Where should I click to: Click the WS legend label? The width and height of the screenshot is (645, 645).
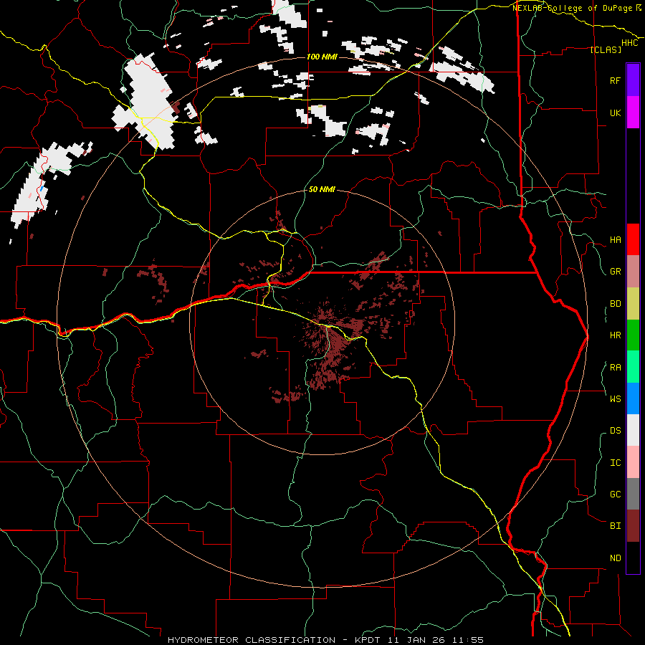(615, 398)
